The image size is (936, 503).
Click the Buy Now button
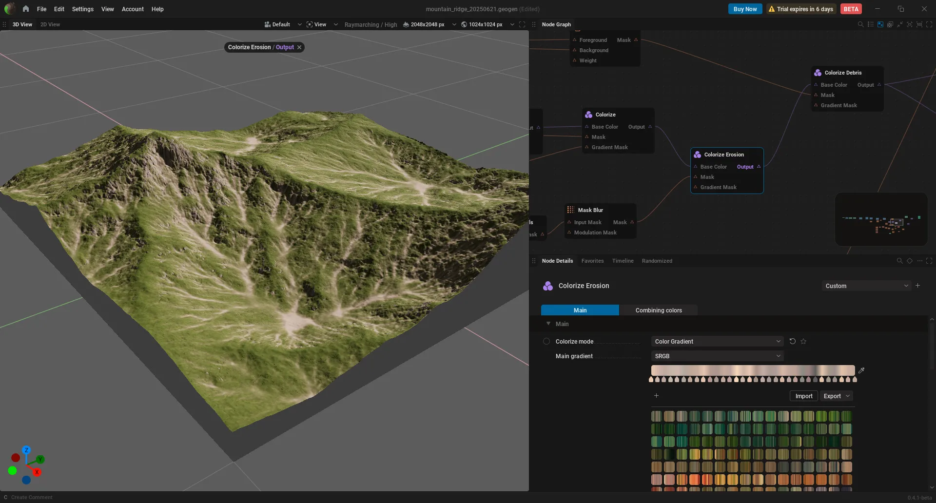click(745, 9)
